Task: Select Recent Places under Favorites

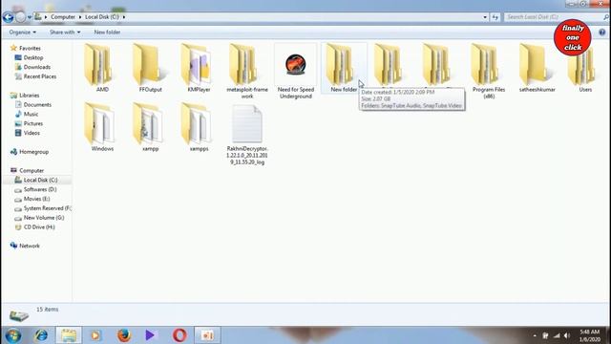Action: click(40, 76)
